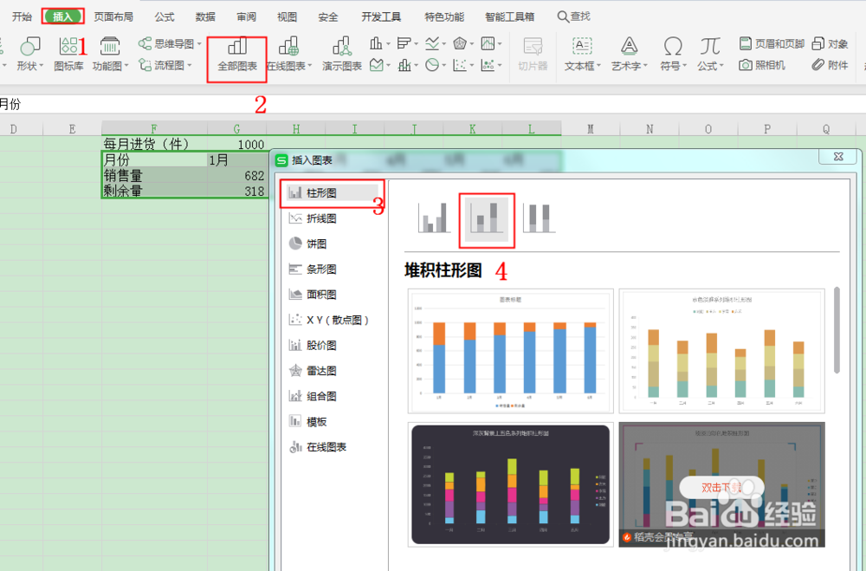The height and width of the screenshot is (571, 866).
Task: Select column M header
Action: pos(591,129)
